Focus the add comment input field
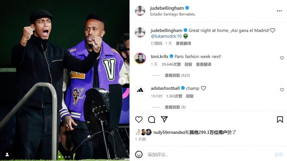Screen dimensions: 287x161 tap(209, 154)
